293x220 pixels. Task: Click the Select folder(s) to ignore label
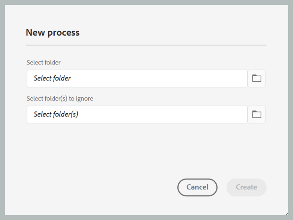(60, 98)
